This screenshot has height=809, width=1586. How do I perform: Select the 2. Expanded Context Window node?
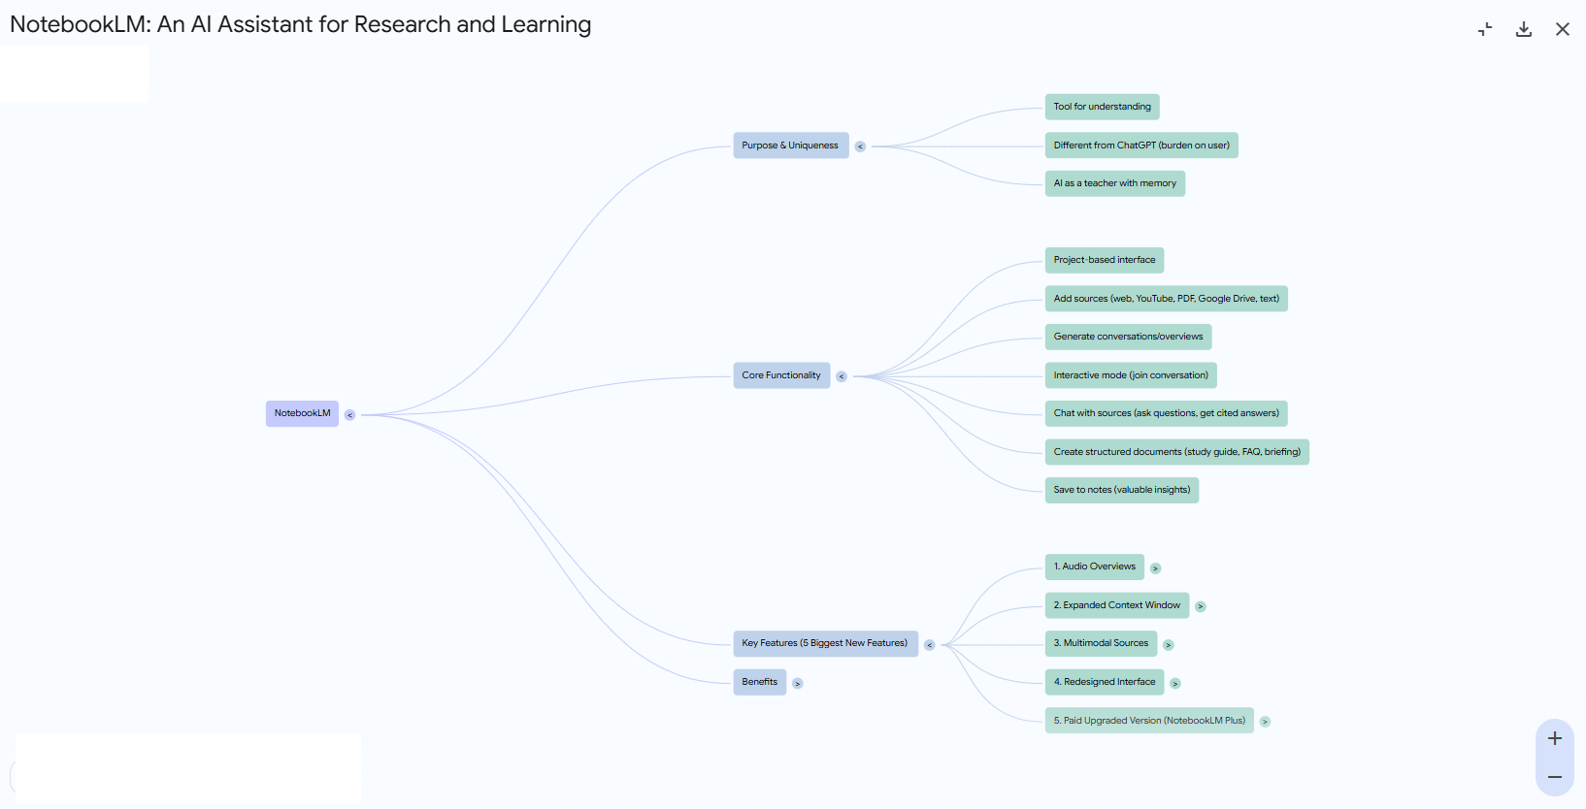tap(1117, 605)
